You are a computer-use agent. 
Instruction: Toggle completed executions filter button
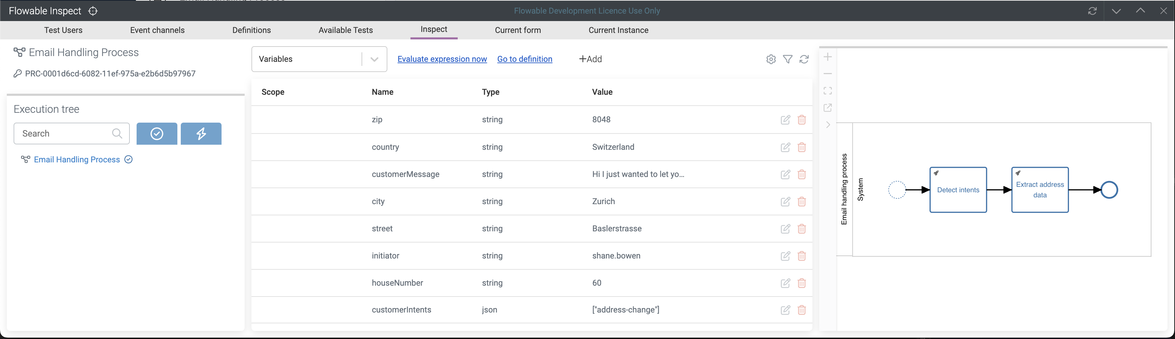click(x=156, y=134)
